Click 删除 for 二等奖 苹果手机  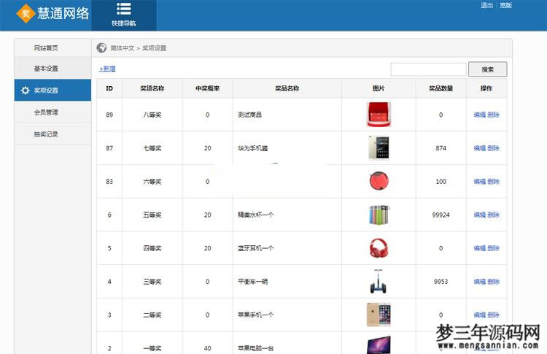493,315
